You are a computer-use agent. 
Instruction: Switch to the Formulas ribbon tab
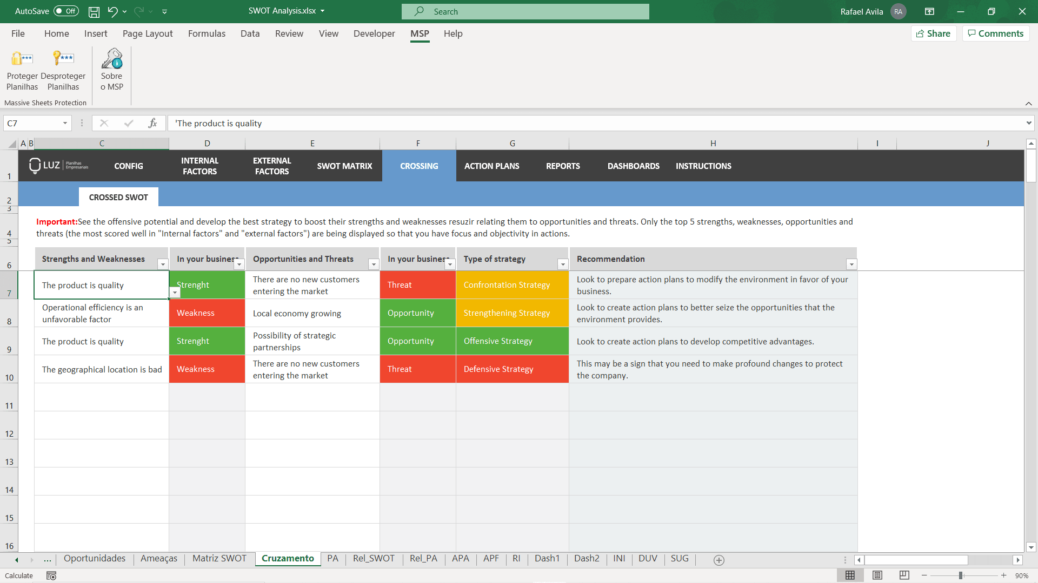pyautogui.click(x=207, y=33)
